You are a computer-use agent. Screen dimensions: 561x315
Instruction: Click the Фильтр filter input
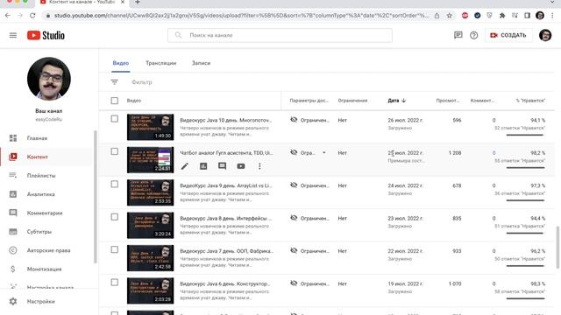(x=142, y=82)
